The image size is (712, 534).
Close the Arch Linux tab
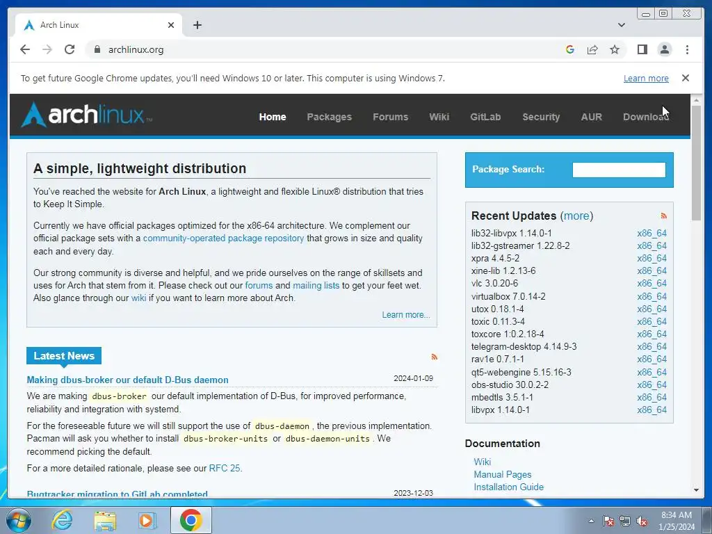click(x=171, y=25)
